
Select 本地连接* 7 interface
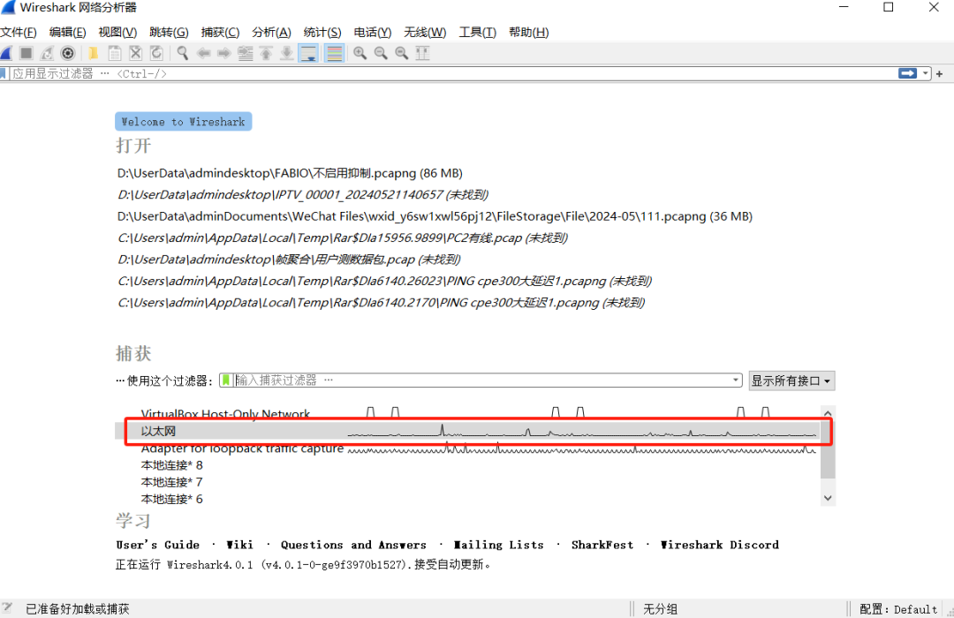coord(467,482)
